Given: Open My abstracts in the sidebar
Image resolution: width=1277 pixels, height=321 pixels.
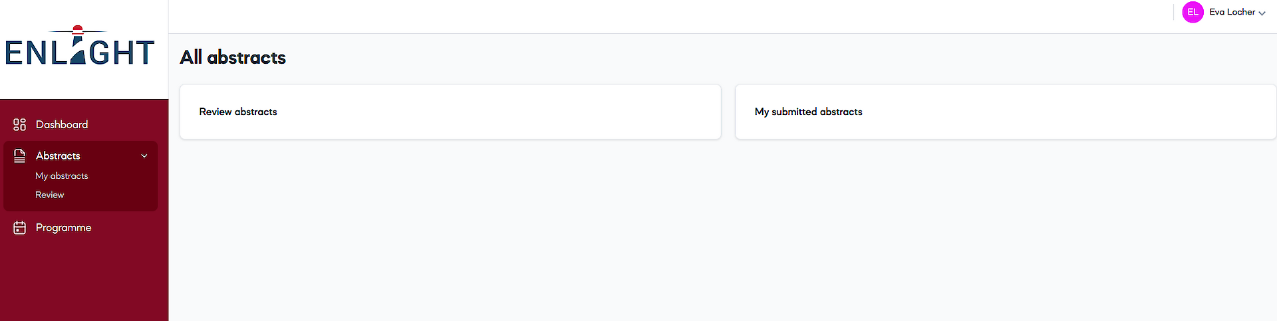Looking at the screenshot, I should pos(62,175).
